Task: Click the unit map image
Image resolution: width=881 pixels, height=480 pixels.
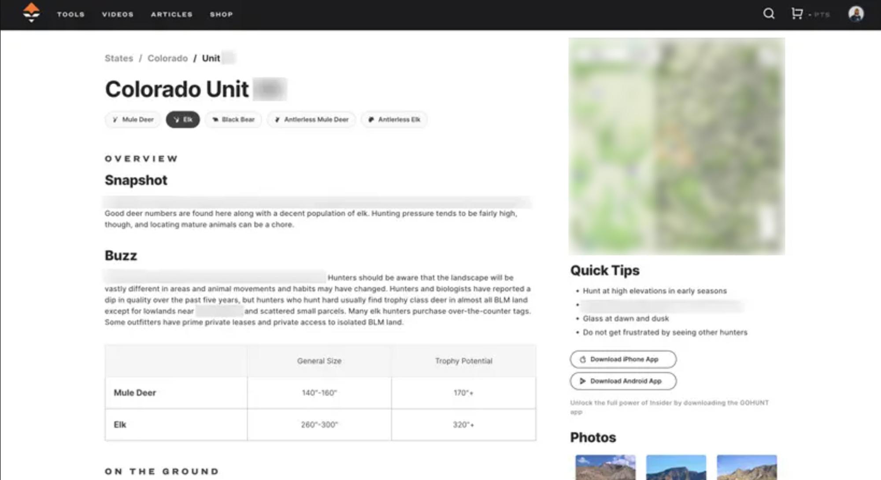Action: point(677,146)
